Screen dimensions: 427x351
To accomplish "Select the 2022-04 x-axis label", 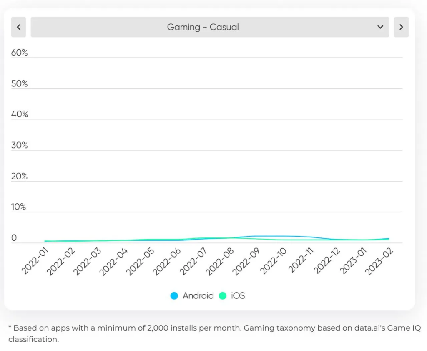I will pos(114,261).
